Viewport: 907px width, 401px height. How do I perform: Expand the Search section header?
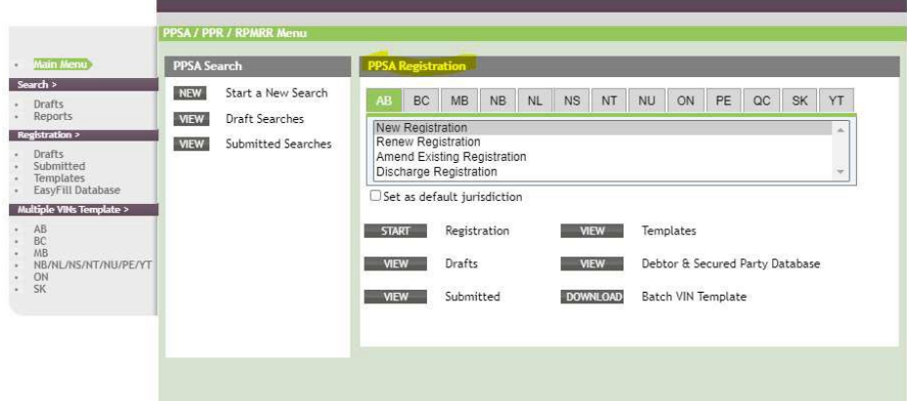(x=83, y=85)
